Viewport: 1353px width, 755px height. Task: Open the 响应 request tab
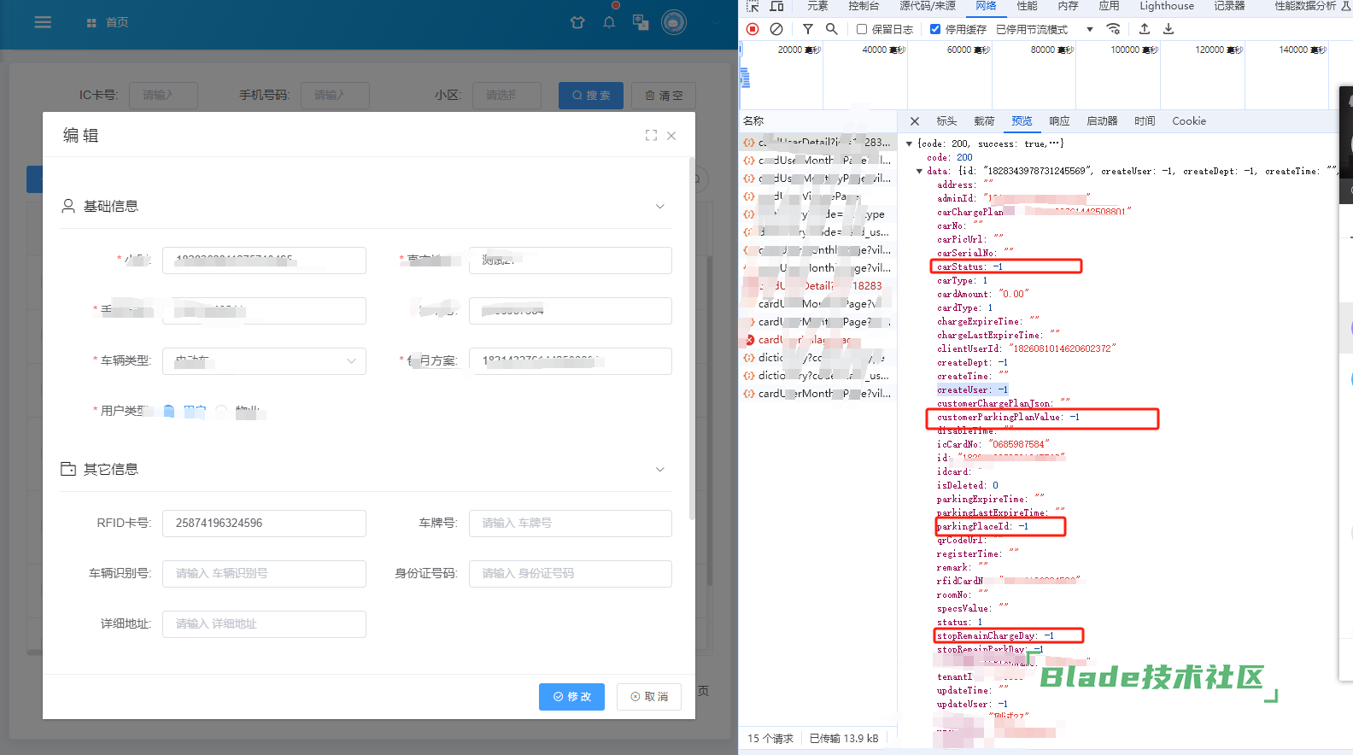(1059, 121)
